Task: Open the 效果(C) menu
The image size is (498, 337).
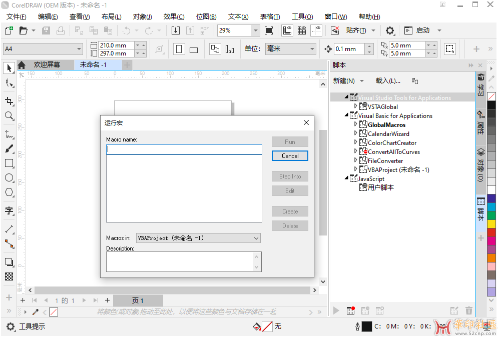Action: [174, 17]
